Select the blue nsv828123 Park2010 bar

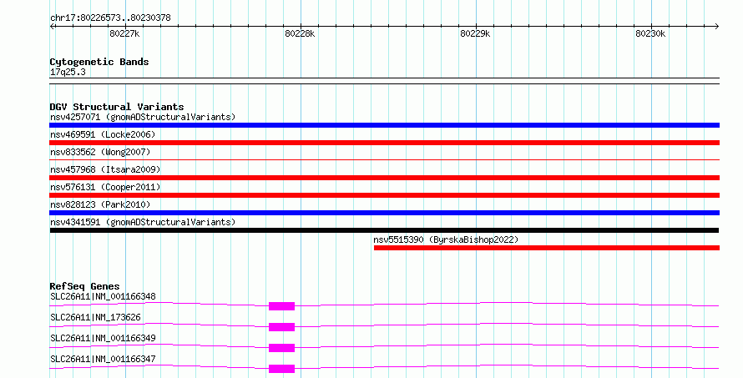click(x=384, y=213)
